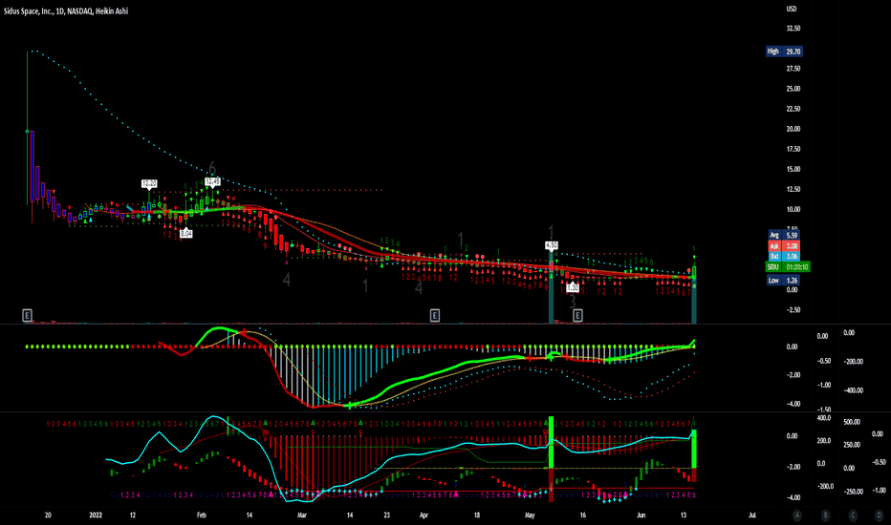Click the 32.50 price axis value

pyautogui.click(x=793, y=29)
